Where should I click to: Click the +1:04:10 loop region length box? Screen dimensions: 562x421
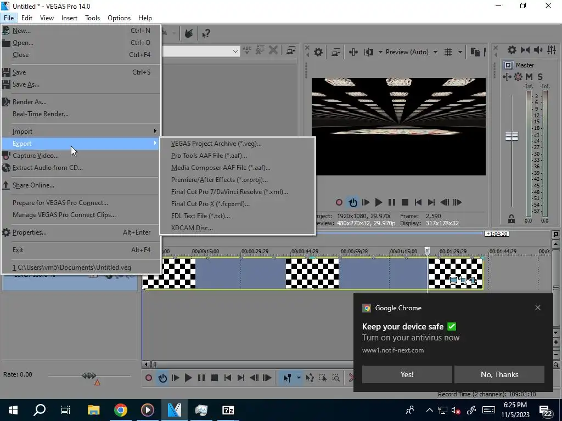pyautogui.click(x=497, y=234)
